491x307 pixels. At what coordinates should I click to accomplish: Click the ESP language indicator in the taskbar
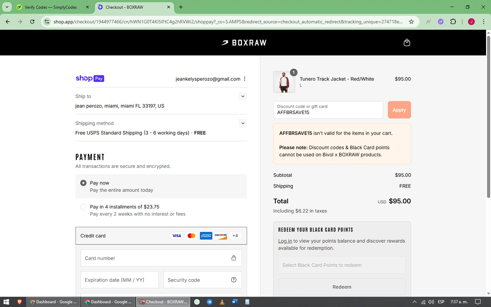(441, 302)
